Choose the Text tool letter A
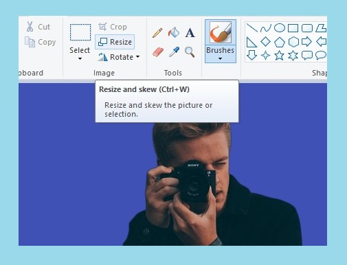The height and width of the screenshot is (265, 347). click(x=190, y=33)
